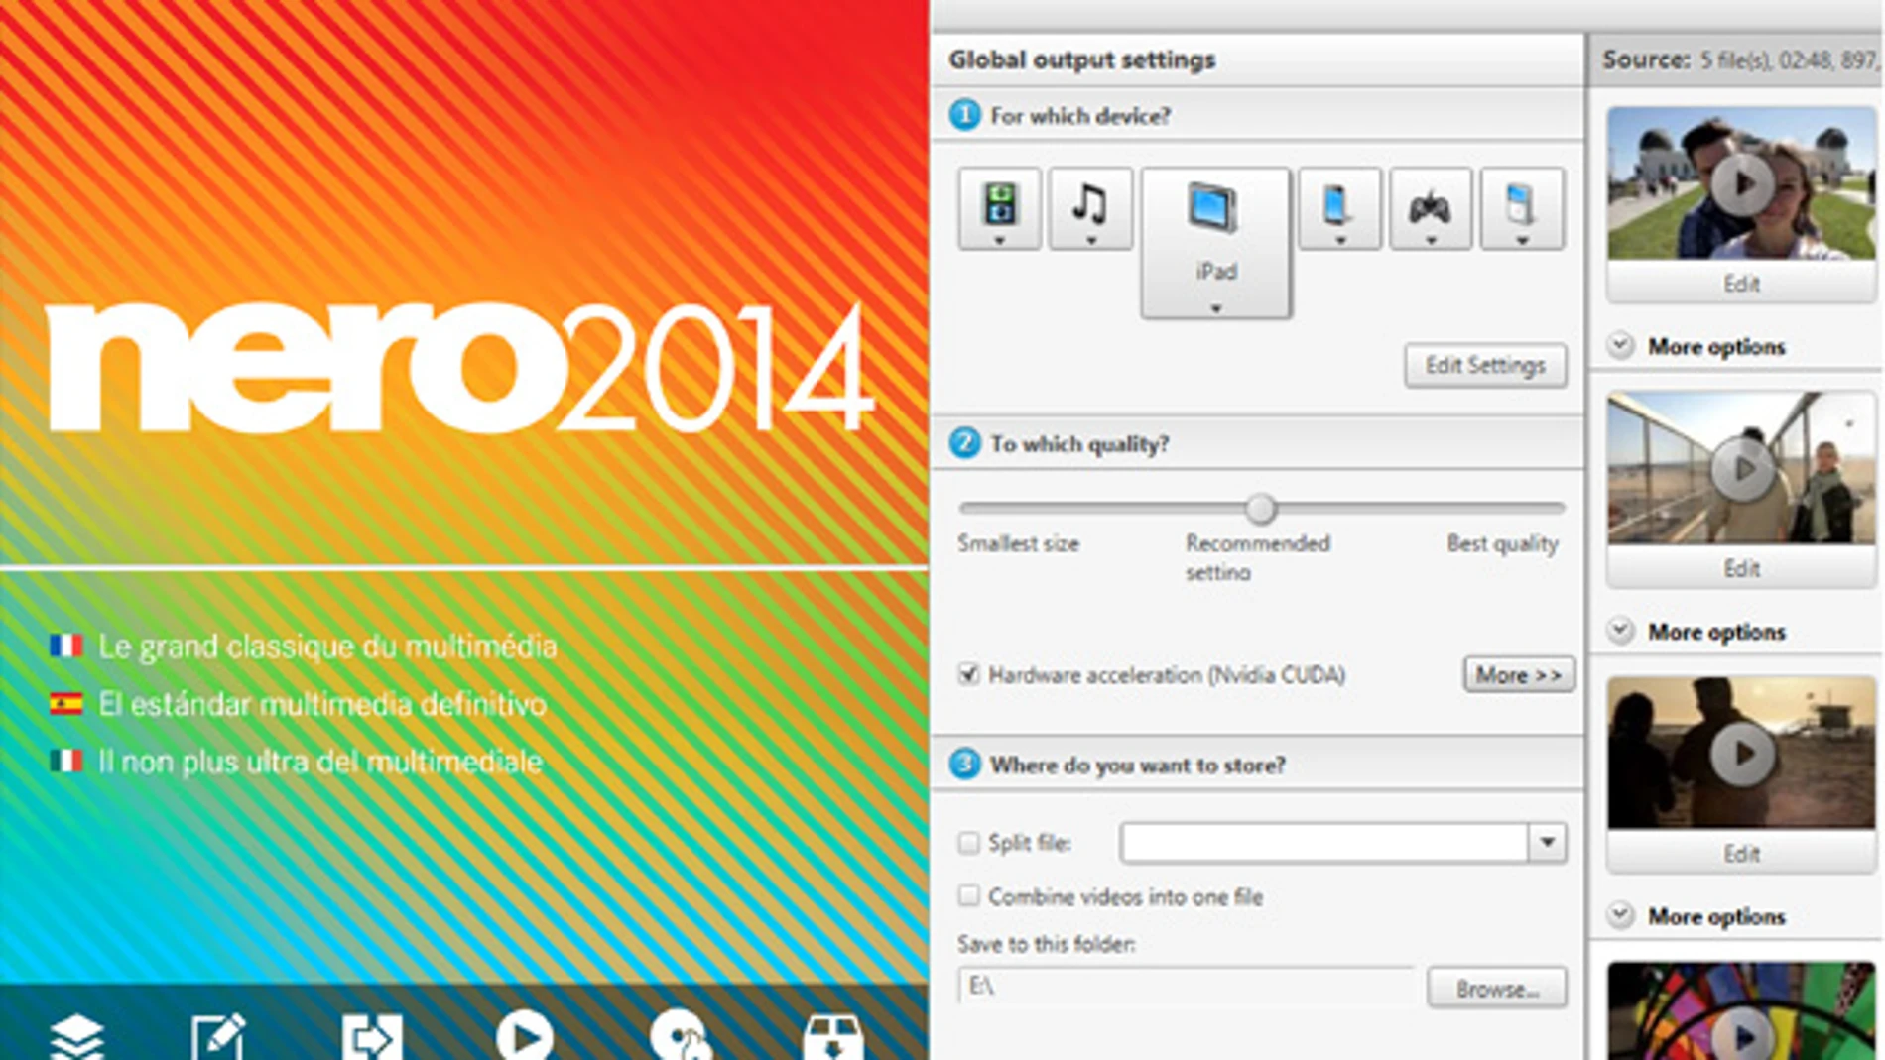Click the disc burn icon in Nero bar
This screenshot has height=1060, width=1885.
pos(681,1035)
